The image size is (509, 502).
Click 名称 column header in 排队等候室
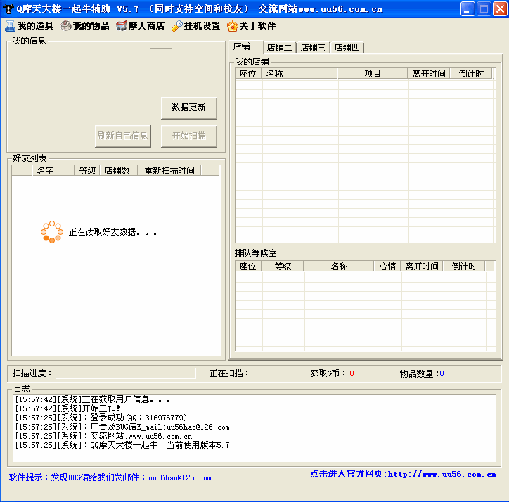point(339,266)
